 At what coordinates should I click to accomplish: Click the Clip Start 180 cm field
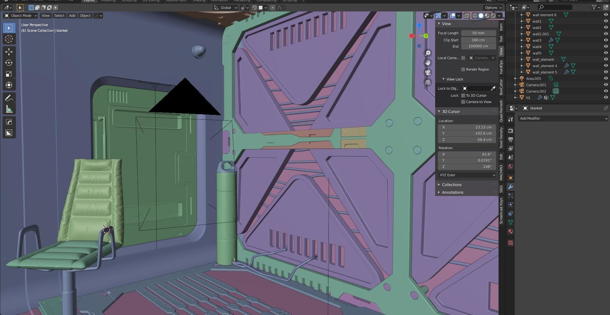478,40
